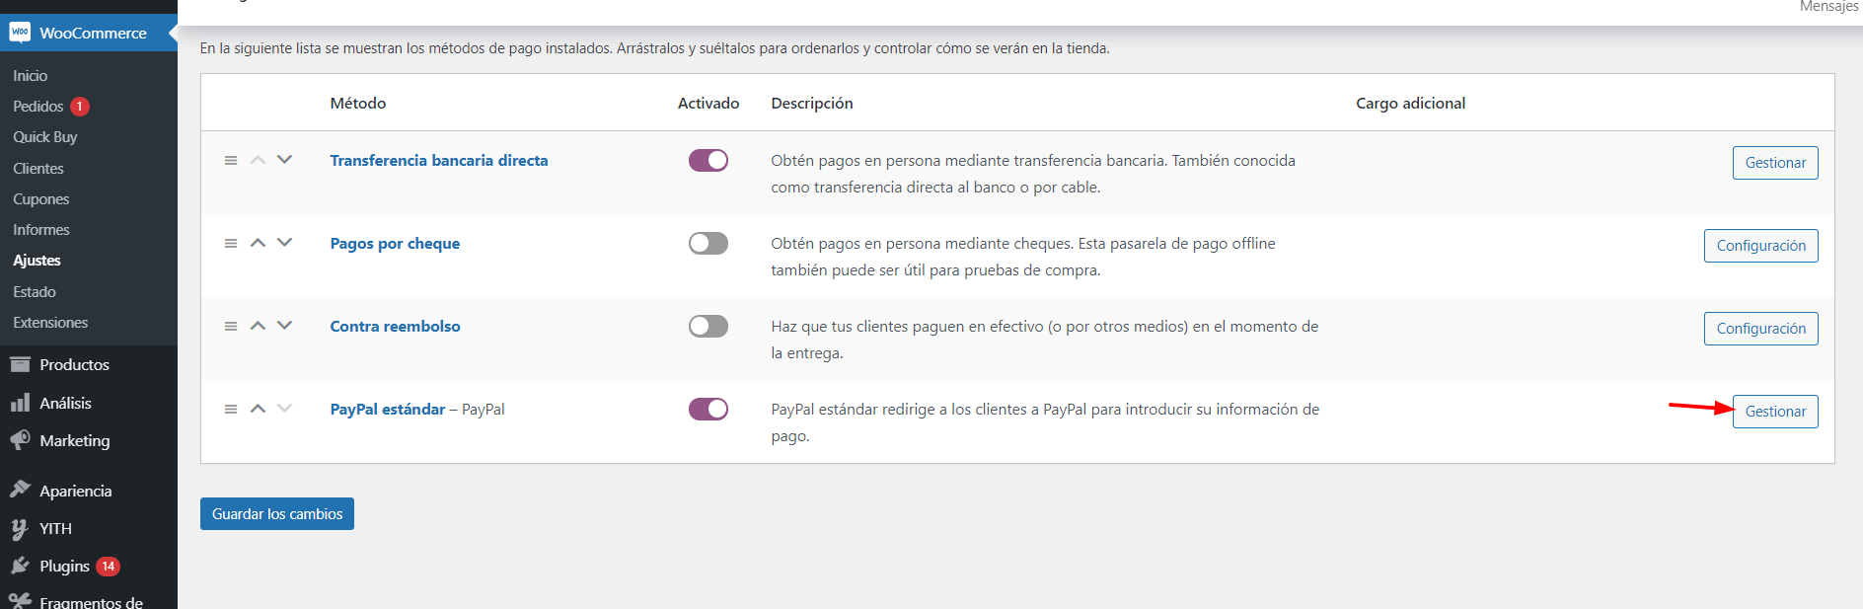The height and width of the screenshot is (609, 1863).
Task: Click the Pedidos notification badge
Action: point(80,107)
